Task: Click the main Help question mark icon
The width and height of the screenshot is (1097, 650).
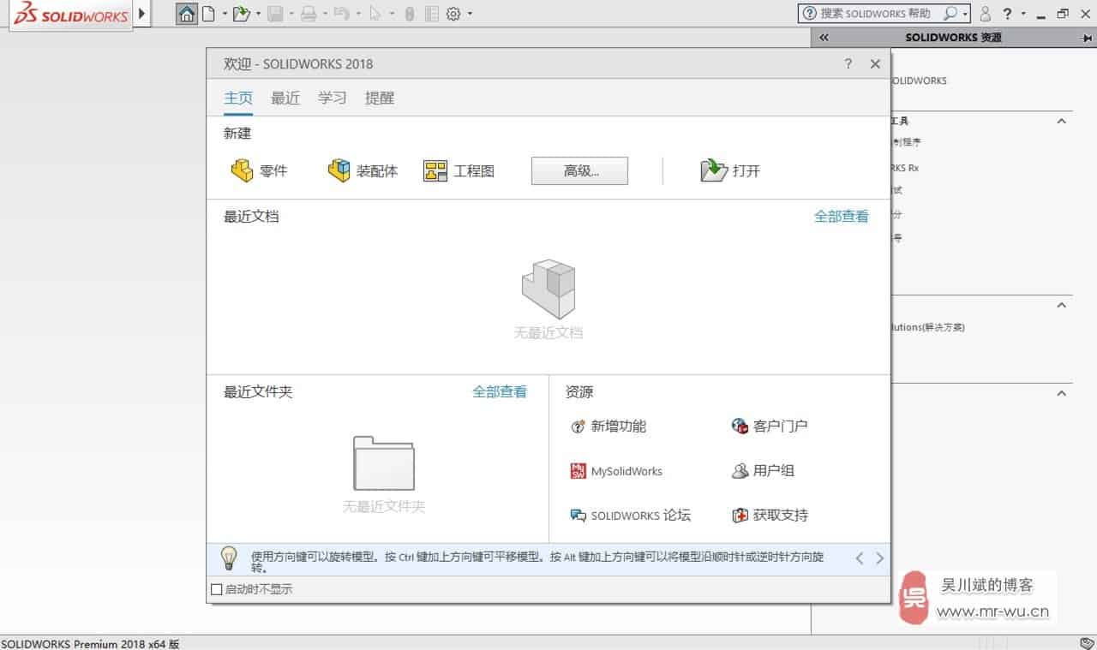Action: [x=1007, y=14]
